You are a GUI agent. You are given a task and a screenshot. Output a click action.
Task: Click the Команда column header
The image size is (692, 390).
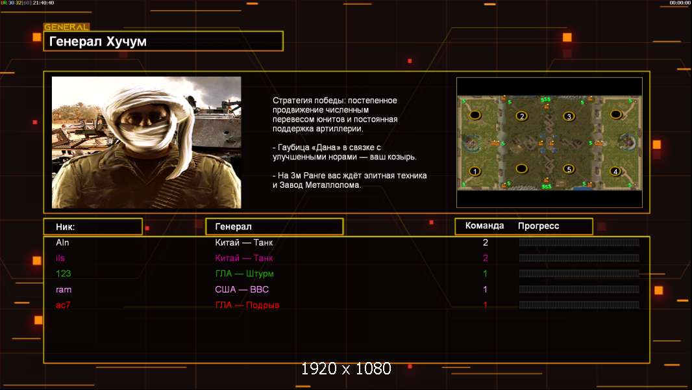[484, 226]
